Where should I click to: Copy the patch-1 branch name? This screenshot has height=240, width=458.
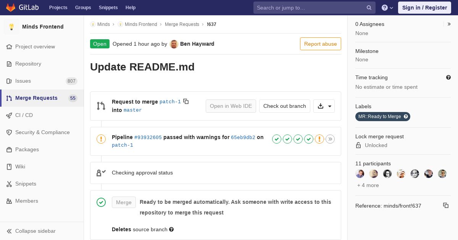coord(186,101)
